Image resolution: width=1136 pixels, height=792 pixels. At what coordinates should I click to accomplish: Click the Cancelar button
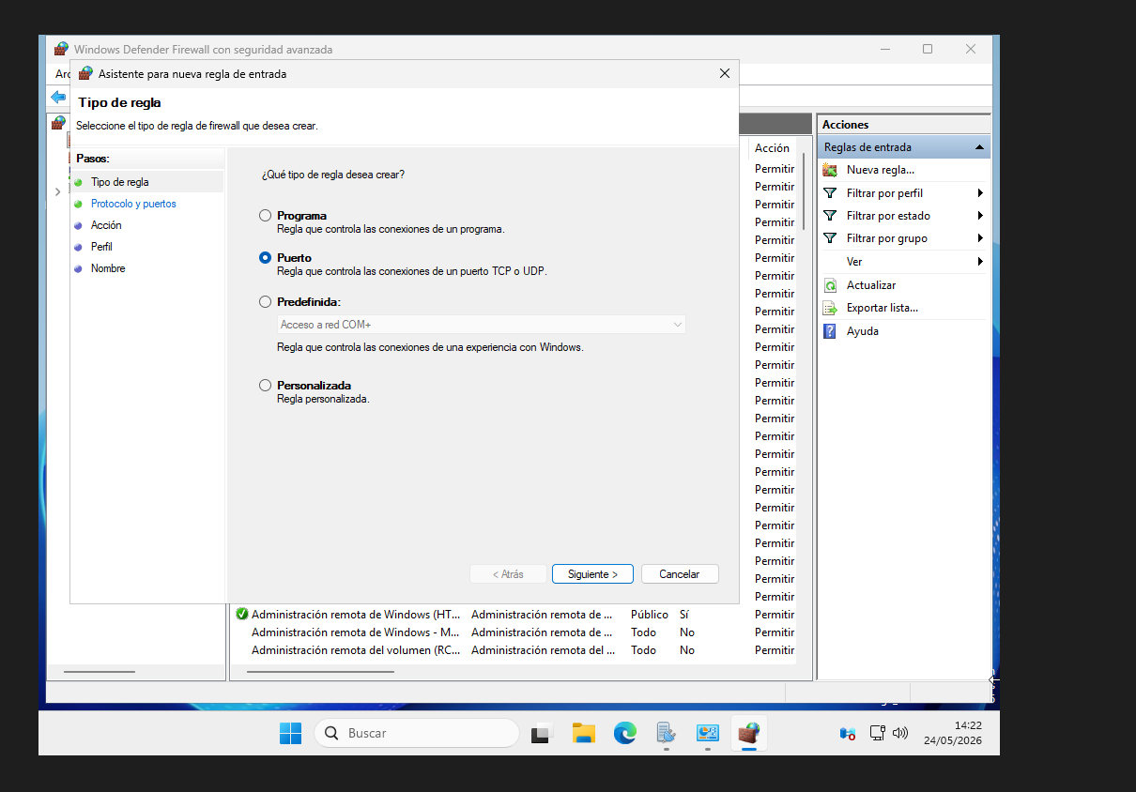pos(680,573)
